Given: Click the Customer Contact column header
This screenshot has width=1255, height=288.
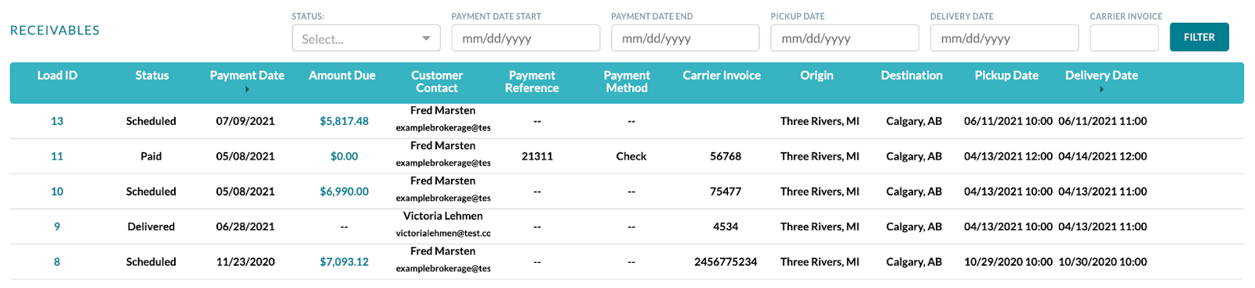Looking at the screenshot, I should coord(437,82).
